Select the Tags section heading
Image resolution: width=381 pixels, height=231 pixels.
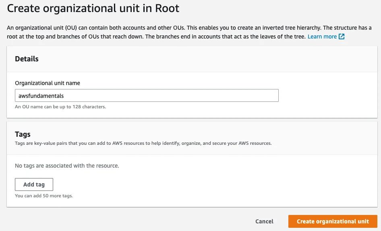(x=23, y=134)
